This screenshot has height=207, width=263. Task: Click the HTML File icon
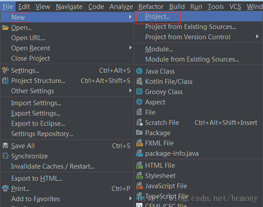tap(139, 165)
